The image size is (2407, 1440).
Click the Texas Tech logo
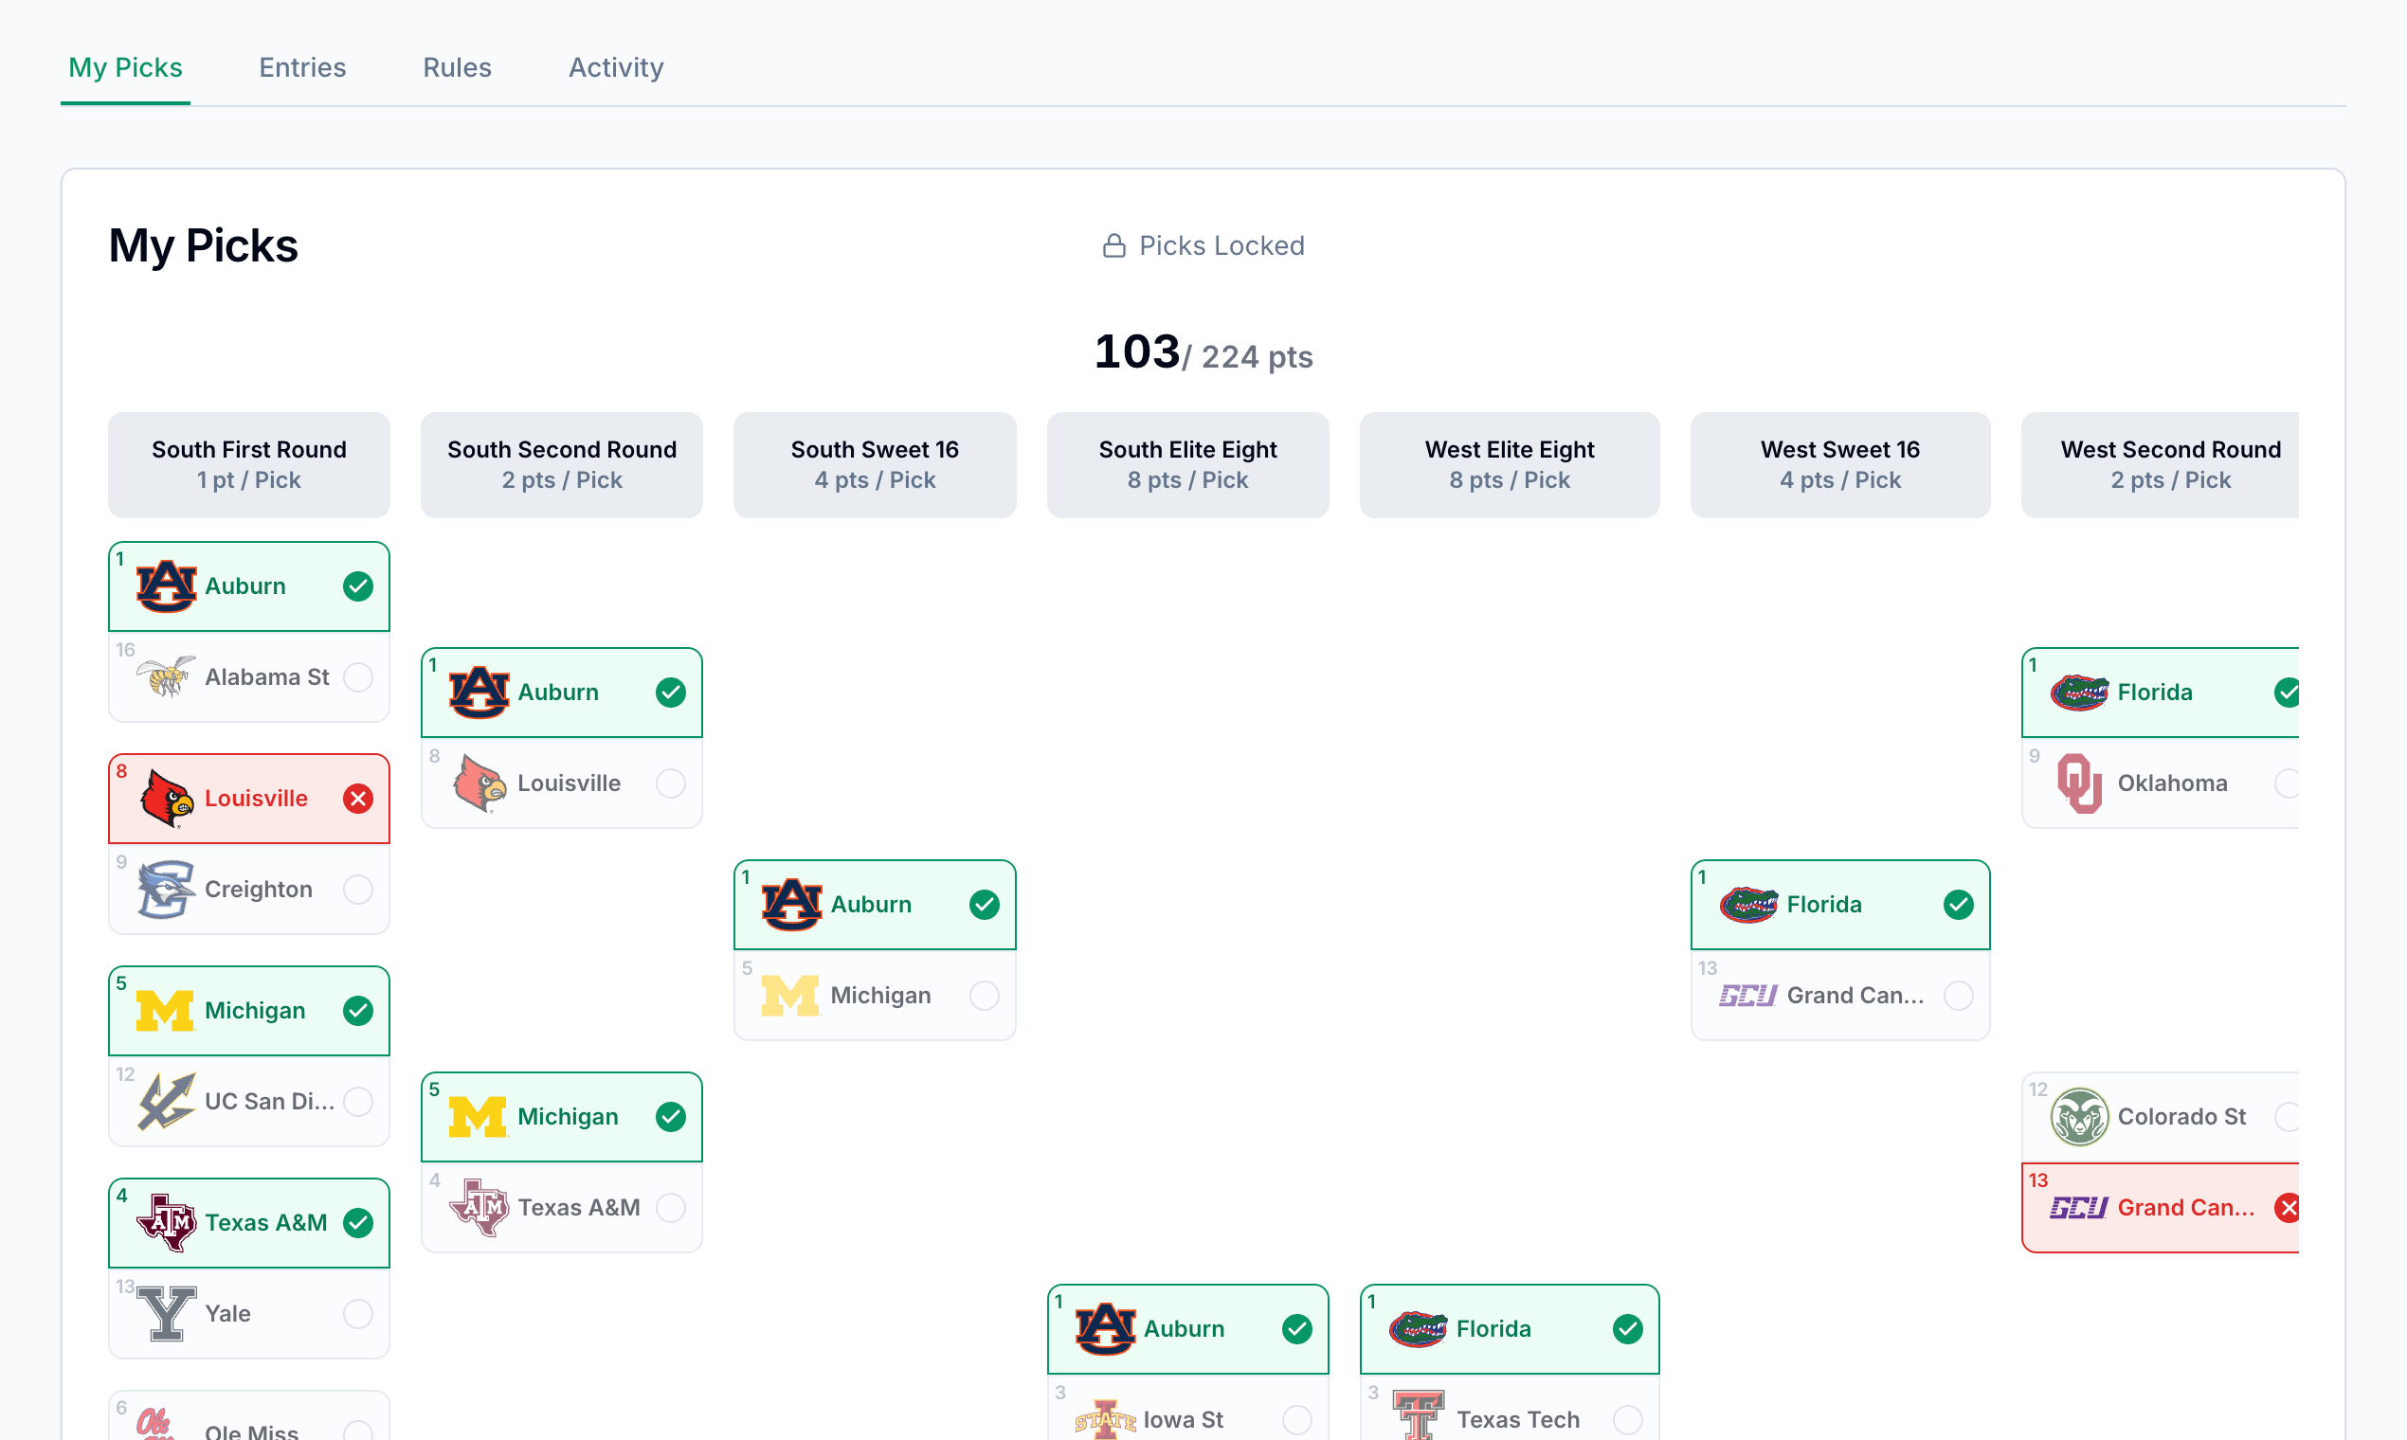[1418, 1416]
